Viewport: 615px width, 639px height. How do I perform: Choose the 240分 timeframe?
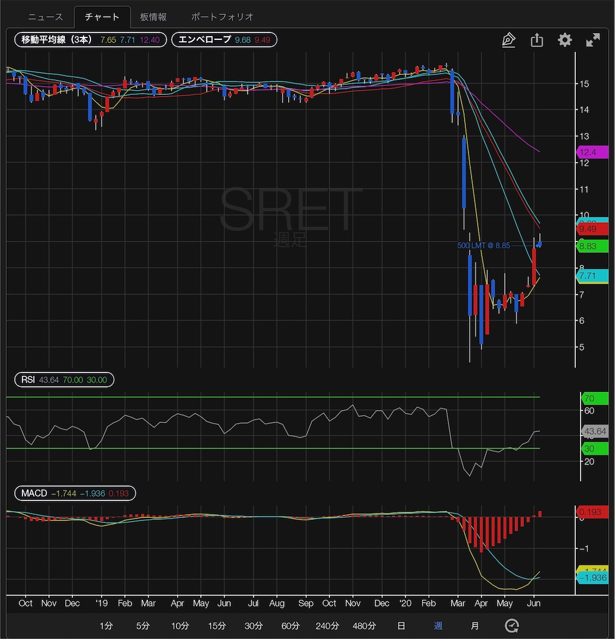click(327, 625)
